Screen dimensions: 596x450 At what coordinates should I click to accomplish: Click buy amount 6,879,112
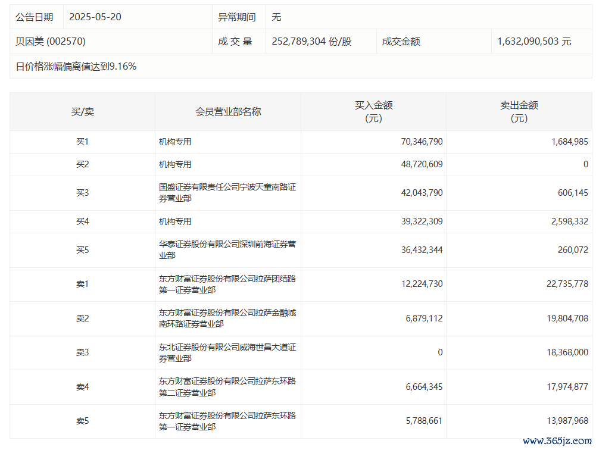pos(424,318)
